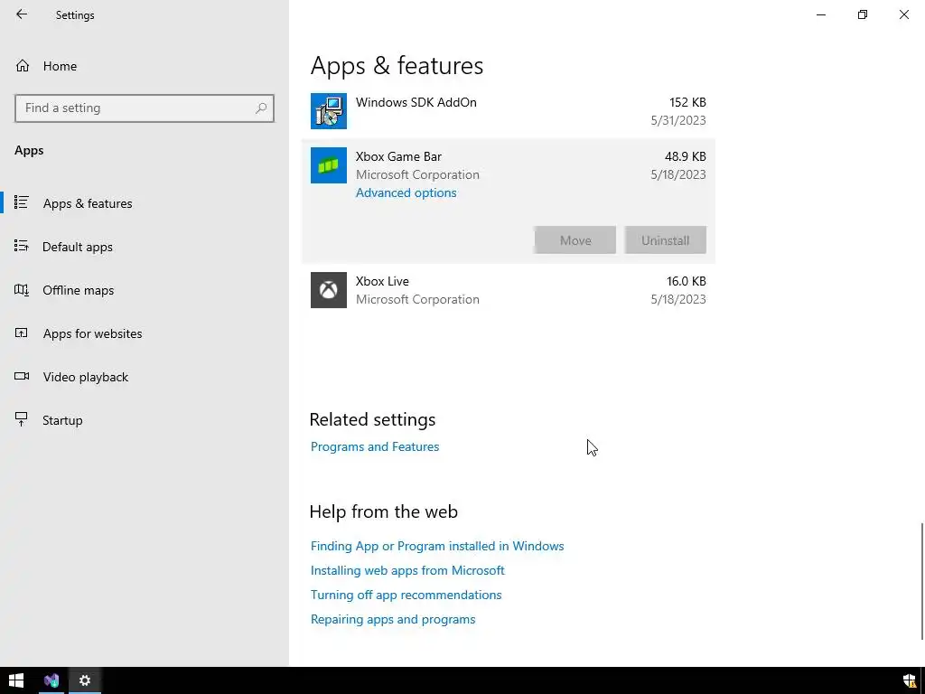Click the 152 KB size value
This screenshot has height=694, width=925.
coord(687,102)
